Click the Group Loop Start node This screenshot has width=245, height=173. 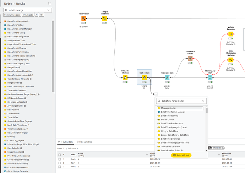167,77
